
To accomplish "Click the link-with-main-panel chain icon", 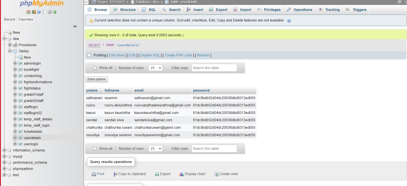I will tap(75, 26).
